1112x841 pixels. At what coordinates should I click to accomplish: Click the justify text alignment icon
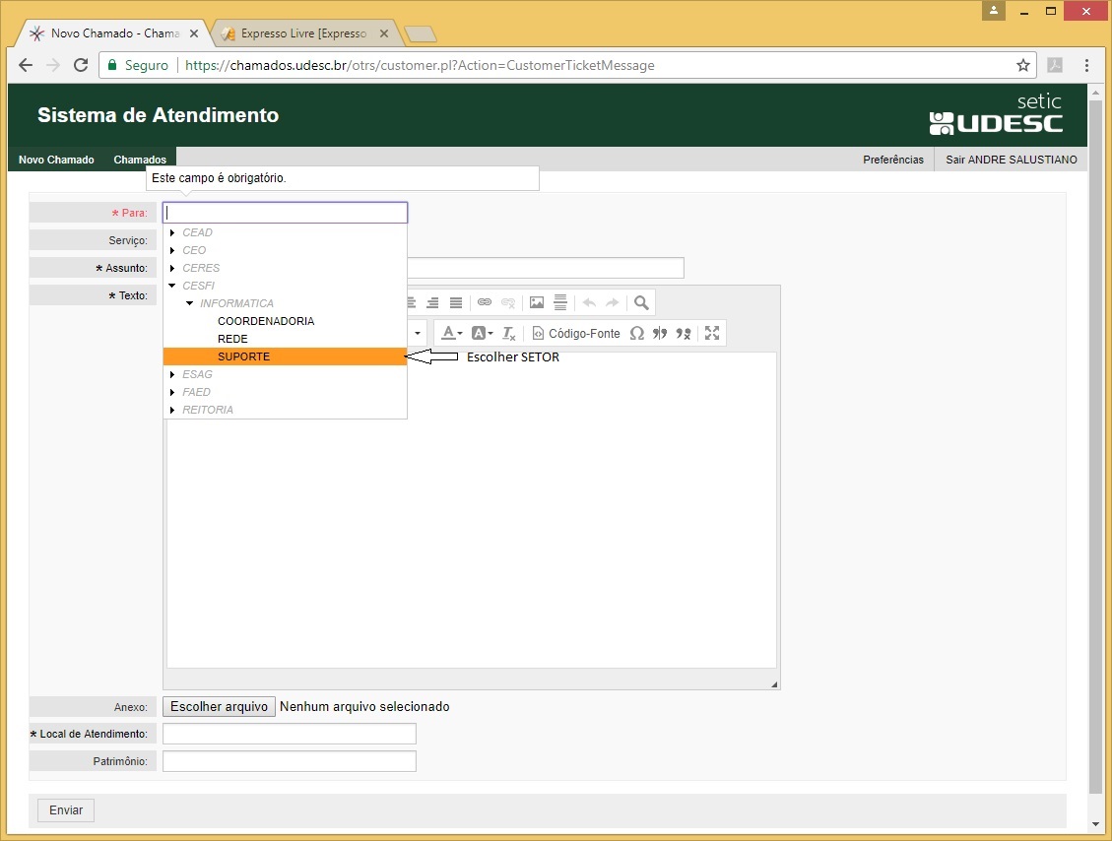(456, 303)
